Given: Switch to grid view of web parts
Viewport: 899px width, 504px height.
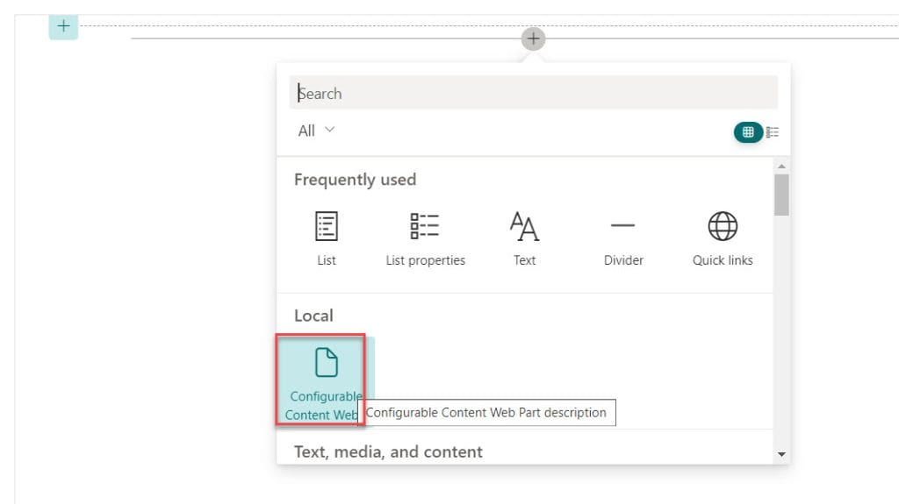Looking at the screenshot, I should [x=748, y=132].
